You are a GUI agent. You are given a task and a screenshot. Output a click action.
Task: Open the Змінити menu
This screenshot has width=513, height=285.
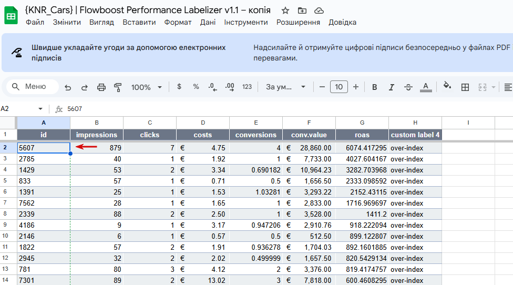67,22
